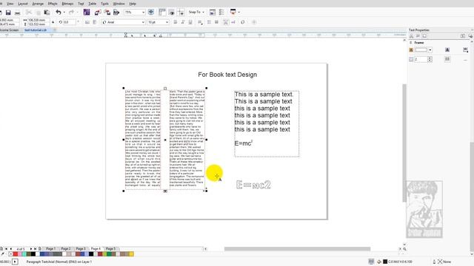Switch to Page 5 tab
This screenshot has width=474, height=266.
click(x=110, y=249)
